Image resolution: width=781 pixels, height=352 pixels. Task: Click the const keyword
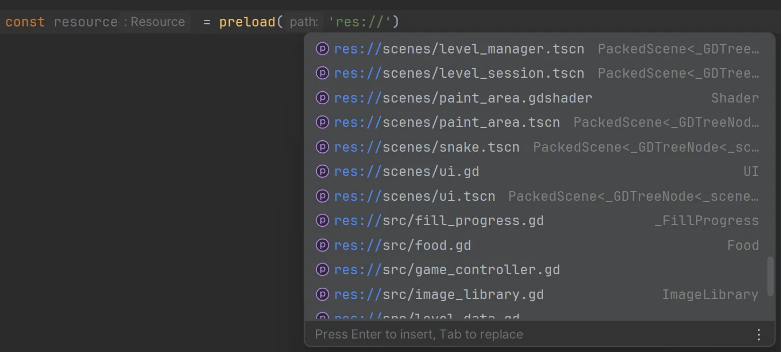coord(25,22)
